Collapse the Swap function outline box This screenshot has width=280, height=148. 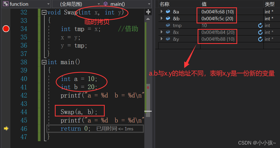tap(44, 12)
